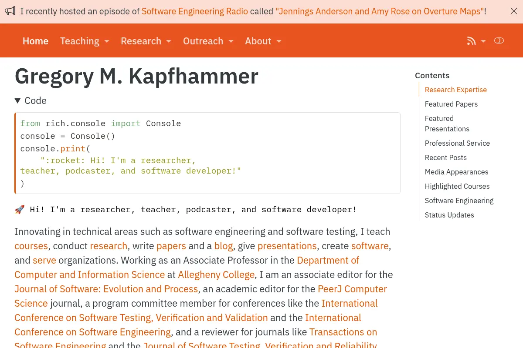
Task: Follow the 'software' link in intro paragraph
Action: (x=370, y=246)
